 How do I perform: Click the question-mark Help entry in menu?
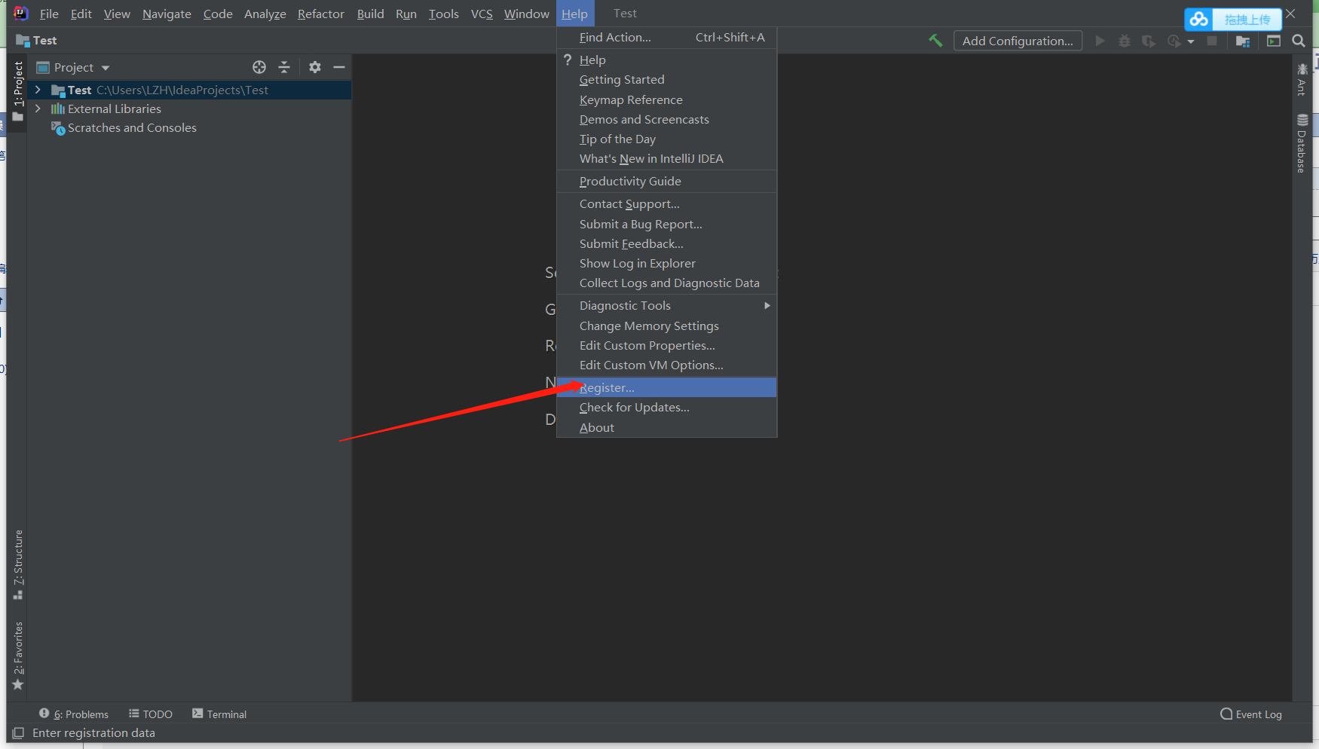(x=666, y=60)
